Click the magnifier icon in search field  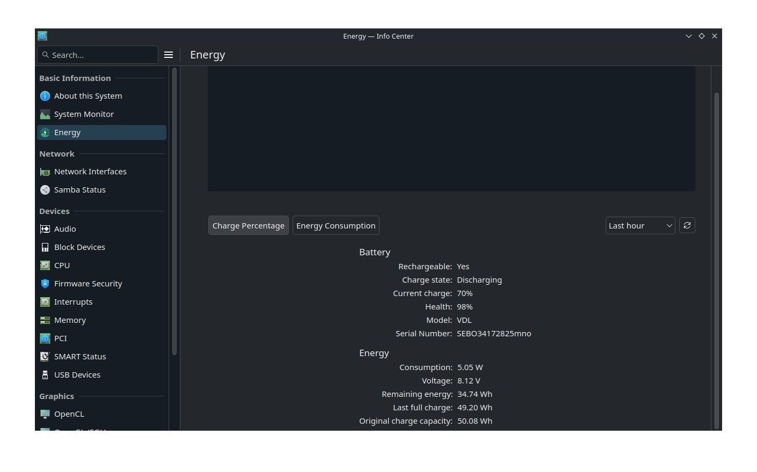46,55
